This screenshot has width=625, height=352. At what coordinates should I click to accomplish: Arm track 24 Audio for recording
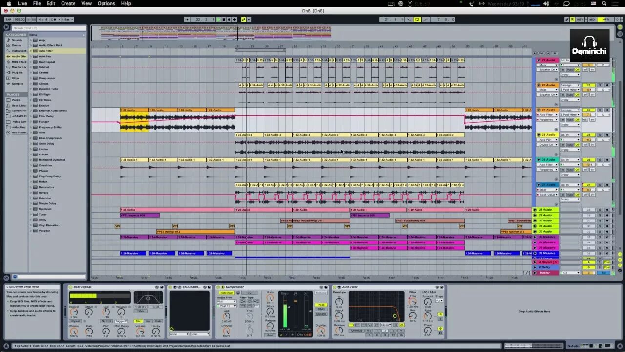607,110
